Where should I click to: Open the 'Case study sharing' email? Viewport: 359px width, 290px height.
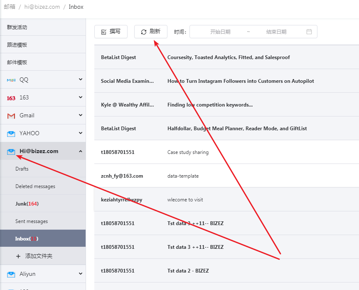pos(188,152)
